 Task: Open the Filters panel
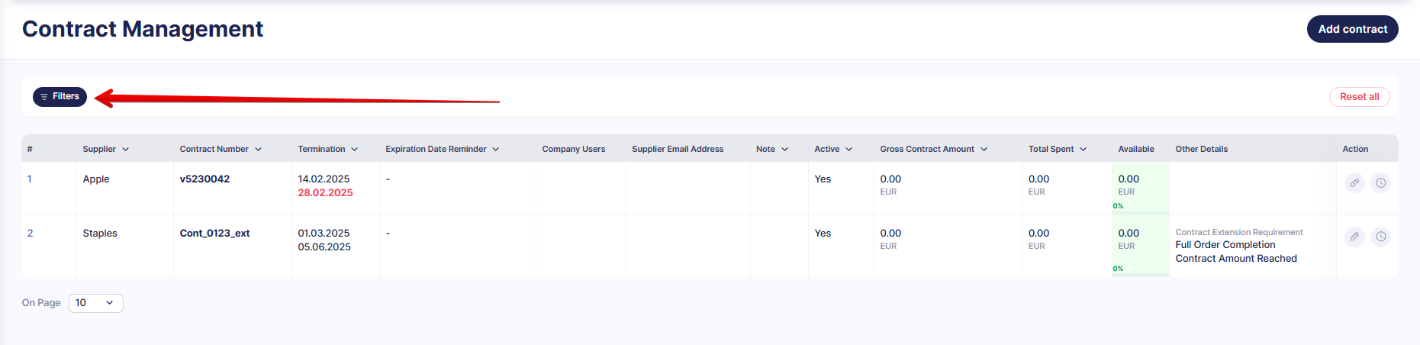click(x=60, y=97)
